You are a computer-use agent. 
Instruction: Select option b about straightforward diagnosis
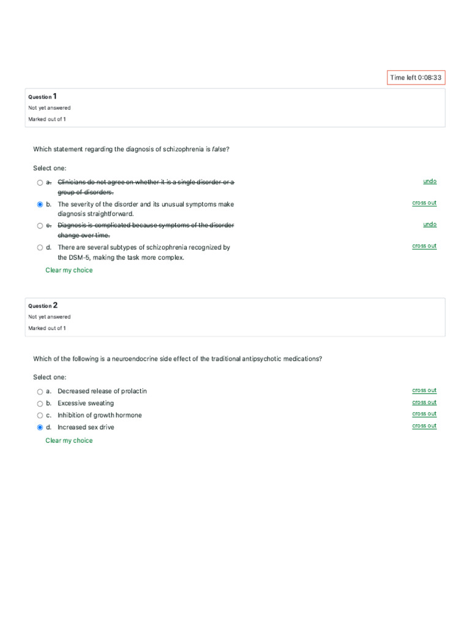pyautogui.click(x=40, y=205)
